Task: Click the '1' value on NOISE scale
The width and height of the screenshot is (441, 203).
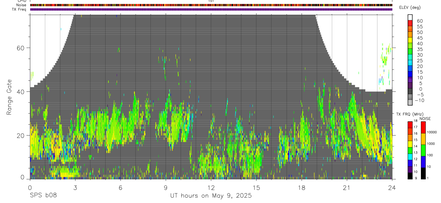Action: (428, 178)
